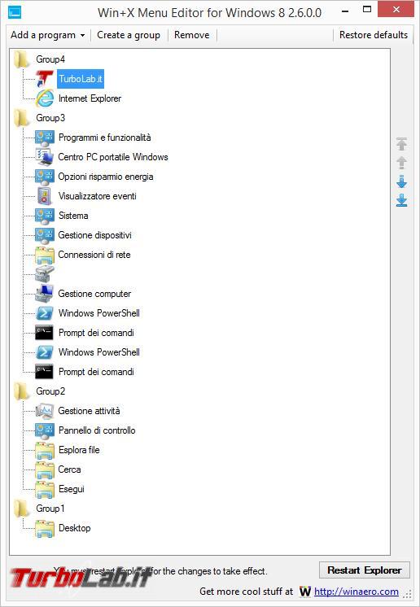The height and width of the screenshot is (607, 420).
Task: Click the Visualizzatore eventi icon
Action: click(45, 196)
